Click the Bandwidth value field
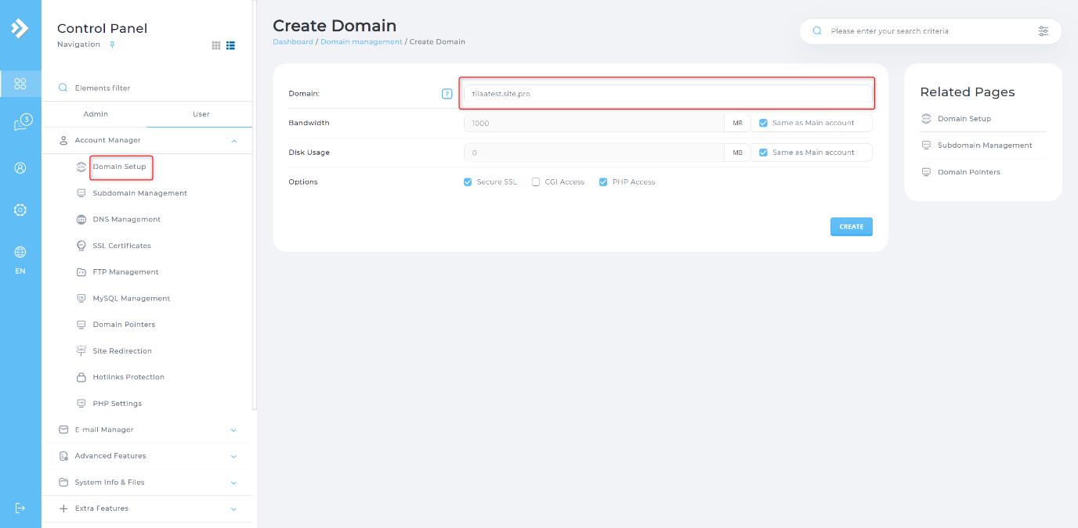1078x528 pixels. 594,123
